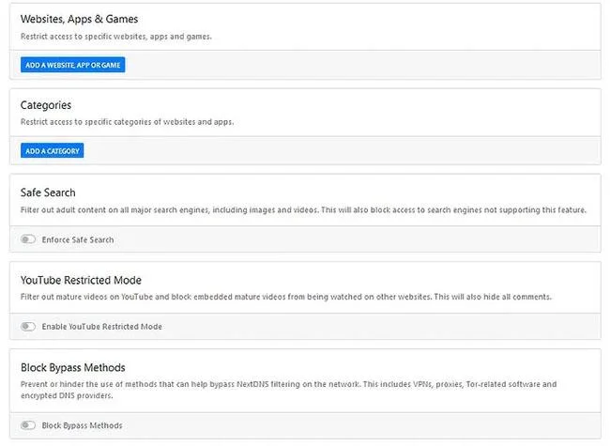Select the 'Websites, Apps & Games' heading
610x446 pixels.
pos(79,19)
